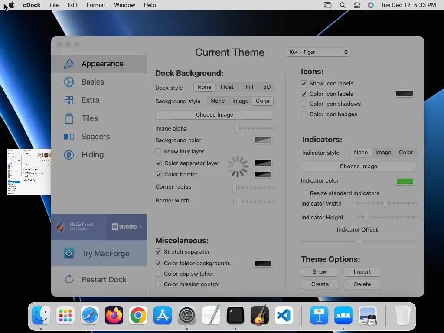Viewport: 444px width, 333px height.
Task: Toggle Color separator layer checkbox
Action: click(x=159, y=163)
